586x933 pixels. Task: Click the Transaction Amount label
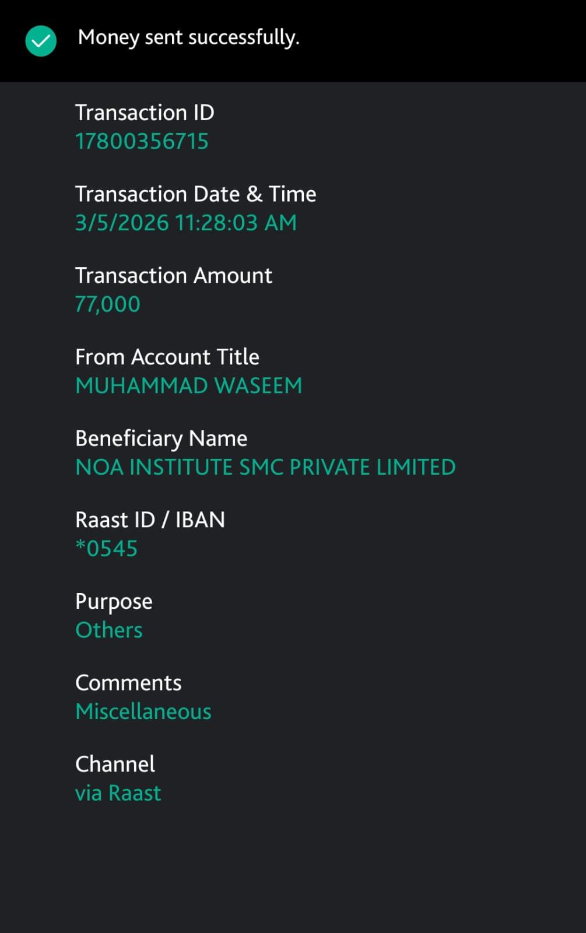coord(173,275)
